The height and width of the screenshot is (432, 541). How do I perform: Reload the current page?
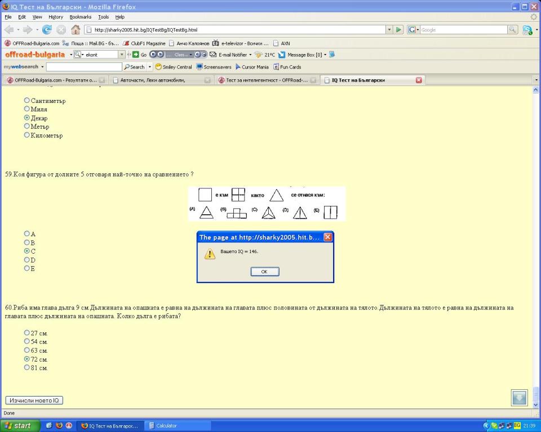[47, 30]
